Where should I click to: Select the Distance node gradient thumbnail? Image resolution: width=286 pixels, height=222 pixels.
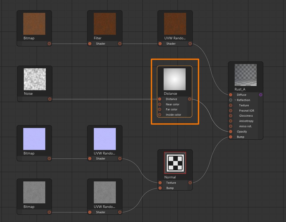[174, 79]
